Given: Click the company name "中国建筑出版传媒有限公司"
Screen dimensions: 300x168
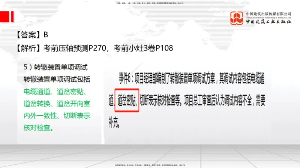Looking at the screenshot, I should click(x=268, y=14).
